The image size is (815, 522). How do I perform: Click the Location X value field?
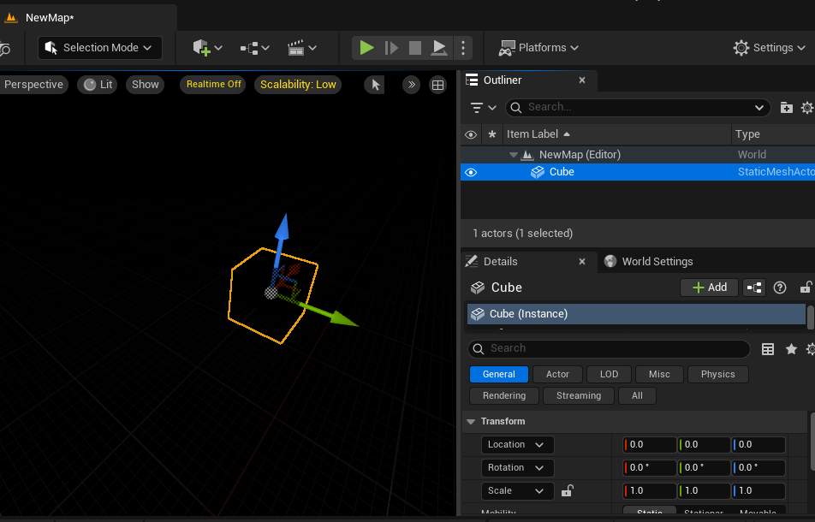point(650,445)
